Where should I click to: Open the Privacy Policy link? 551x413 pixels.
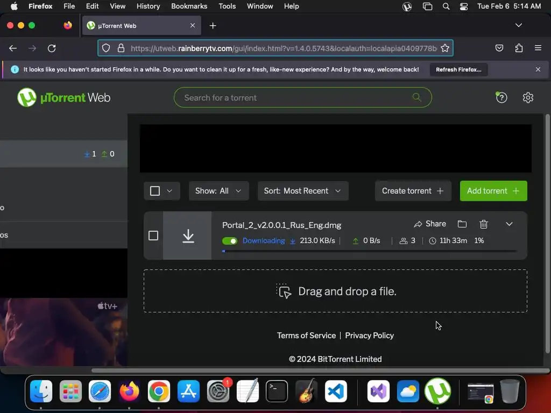coord(369,336)
